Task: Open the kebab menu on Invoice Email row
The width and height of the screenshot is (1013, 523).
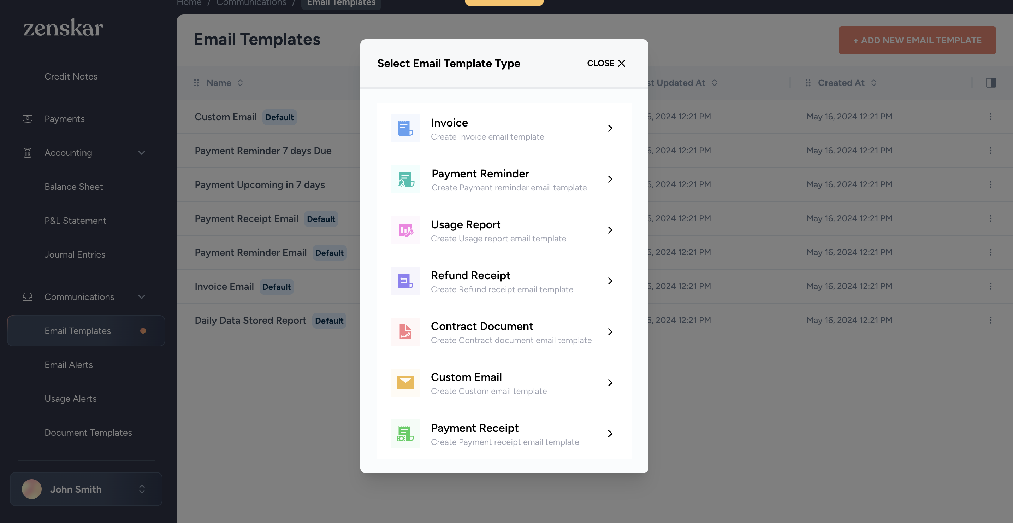Action: tap(990, 286)
